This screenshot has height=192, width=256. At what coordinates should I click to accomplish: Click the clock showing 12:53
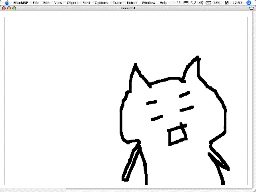[238, 3]
